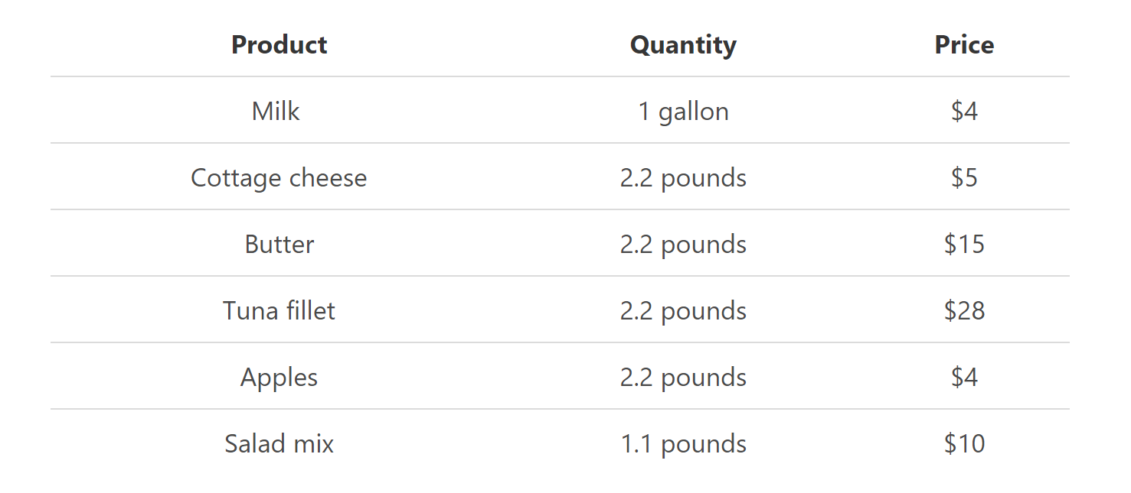This screenshot has width=1131, height=493.
Task: Click the Quantity column header
Action: 683,45
